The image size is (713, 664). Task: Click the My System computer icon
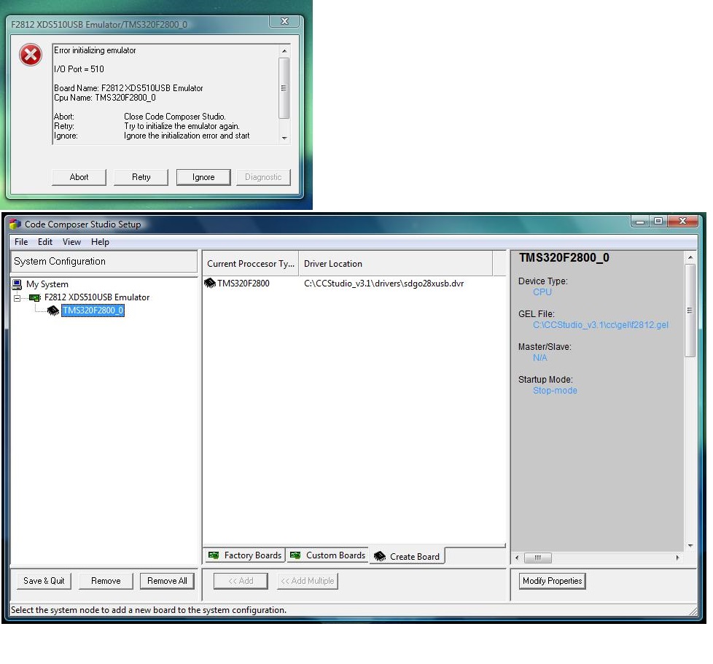[17, 284]
